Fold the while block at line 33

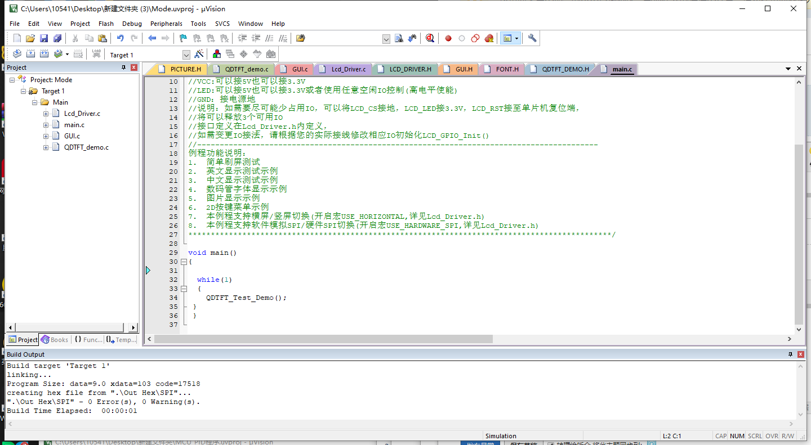click(x=184, y=289)
